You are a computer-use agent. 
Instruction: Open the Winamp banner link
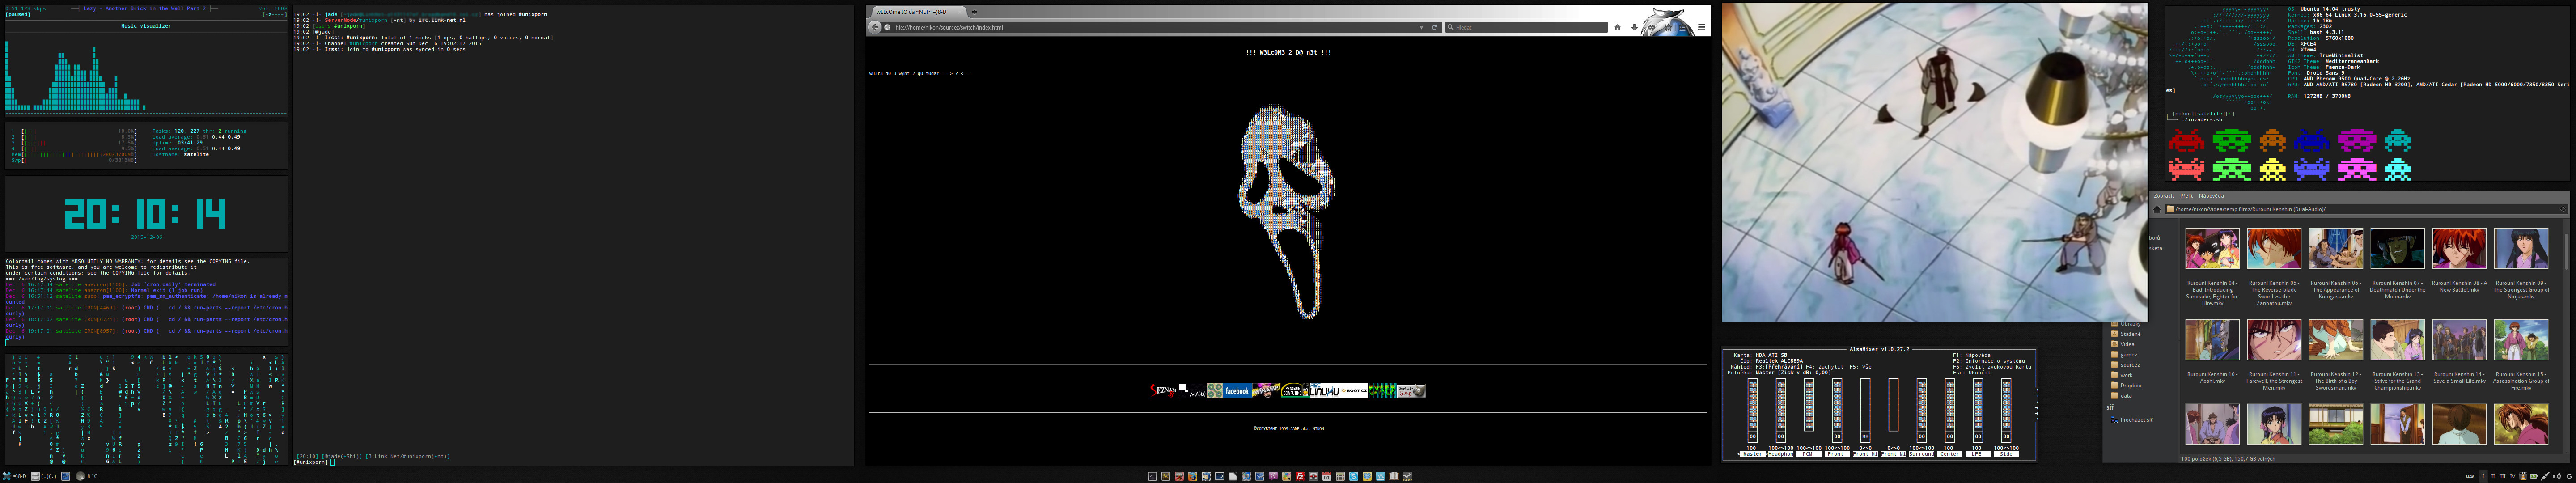(1266, 391)
